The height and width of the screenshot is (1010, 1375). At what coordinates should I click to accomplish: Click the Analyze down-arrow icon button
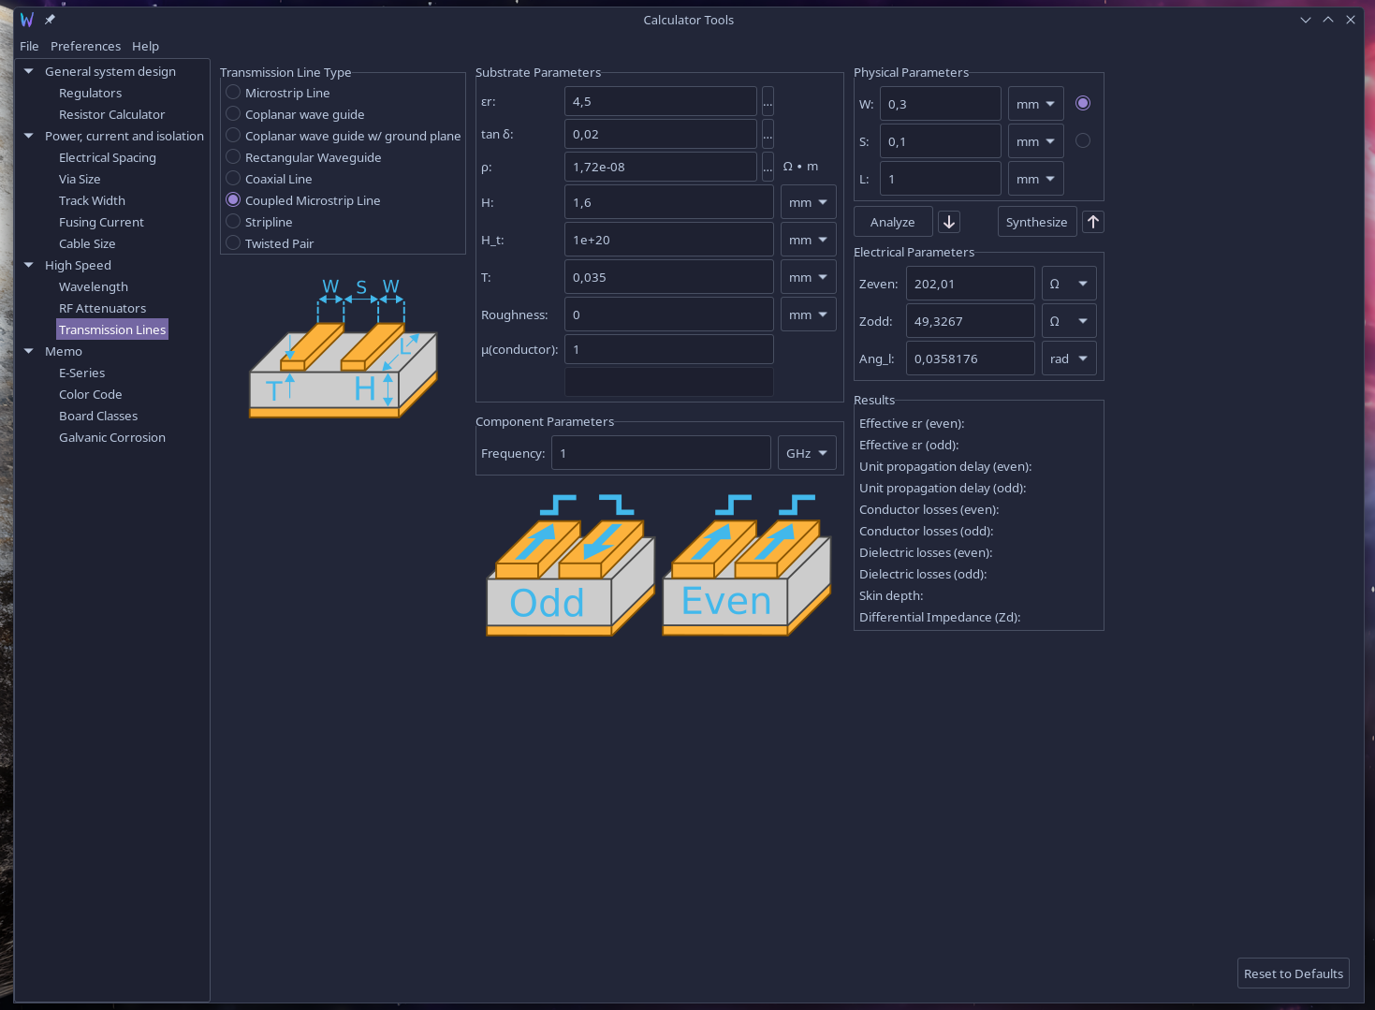pos(949,222)
